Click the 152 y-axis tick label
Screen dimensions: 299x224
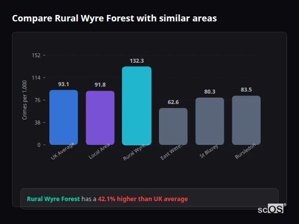click(36, 55)
